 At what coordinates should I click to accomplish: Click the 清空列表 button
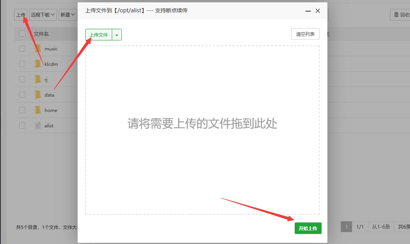pos(305,34)
